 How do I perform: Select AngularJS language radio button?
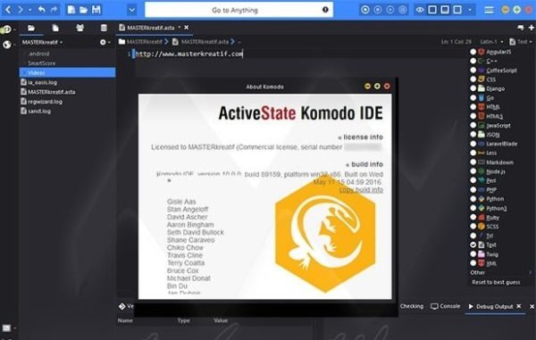coord(473,52)
